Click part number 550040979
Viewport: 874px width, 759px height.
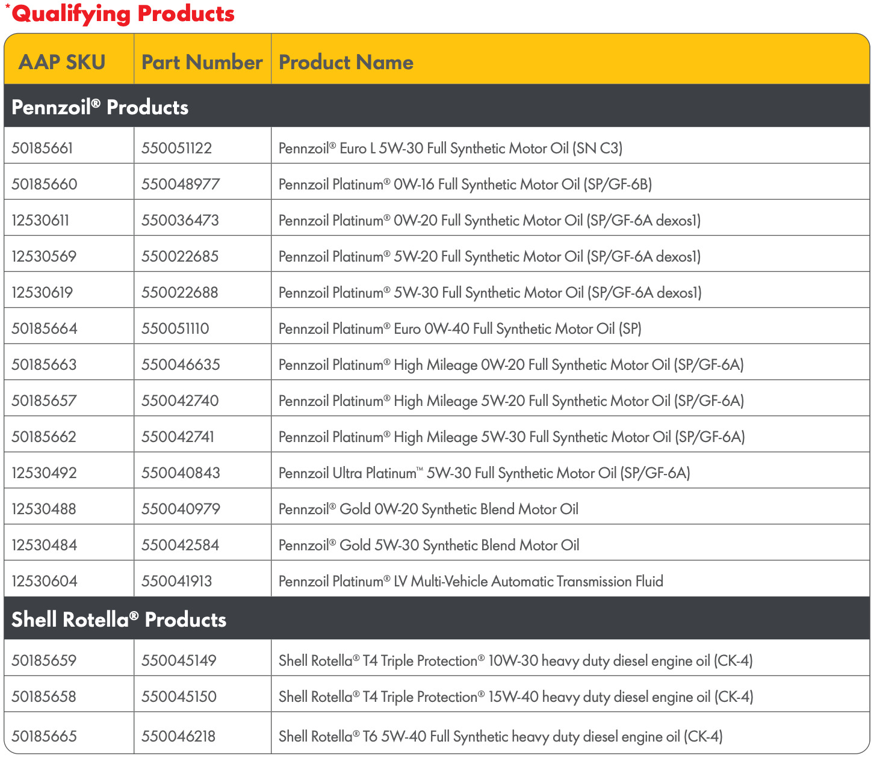(x=181, y=509)
